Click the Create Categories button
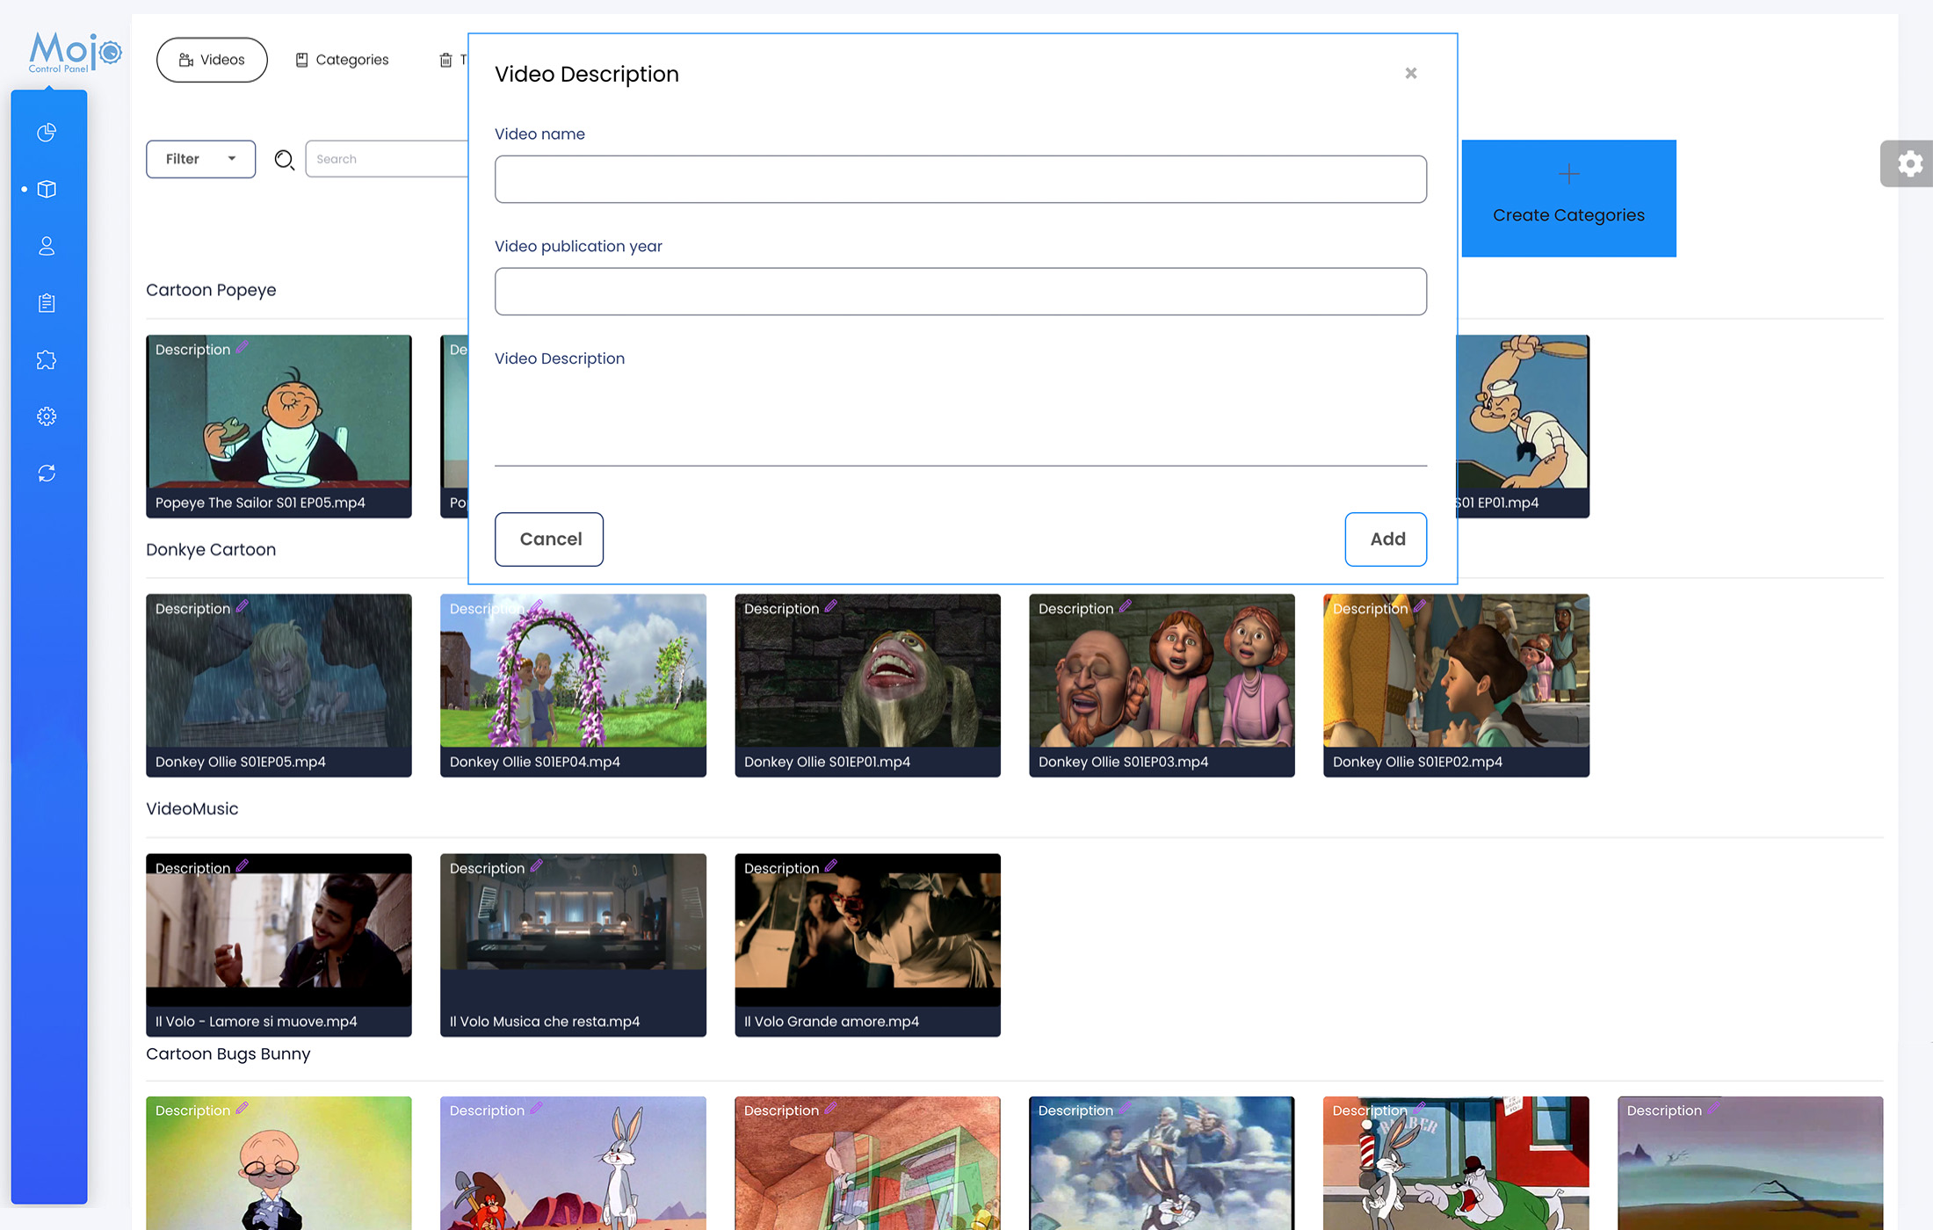 (1569, 199)
